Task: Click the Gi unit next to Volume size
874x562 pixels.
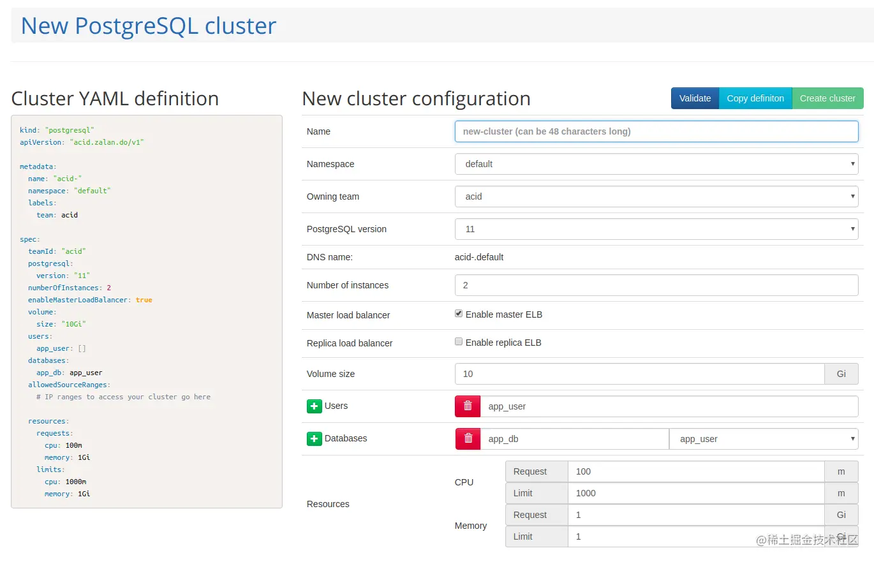Action: pyautogui.click(x=841, y=374)
